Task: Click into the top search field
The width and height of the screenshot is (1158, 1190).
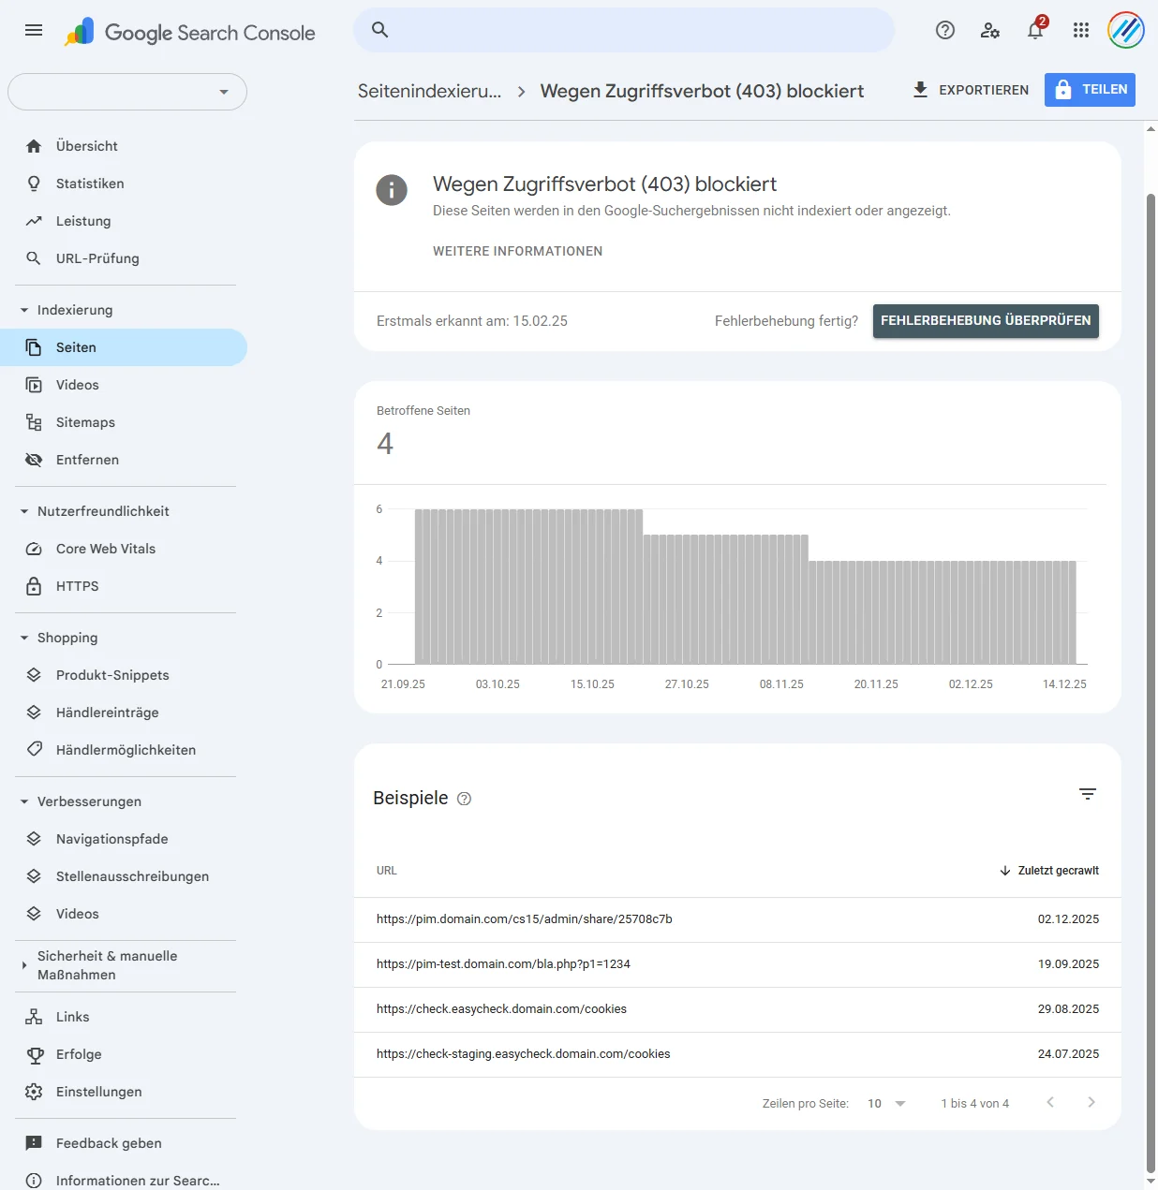Action: coord(624,30)
